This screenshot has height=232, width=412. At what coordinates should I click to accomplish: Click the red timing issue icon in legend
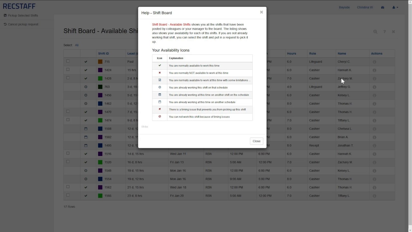(x=160, y=109)
